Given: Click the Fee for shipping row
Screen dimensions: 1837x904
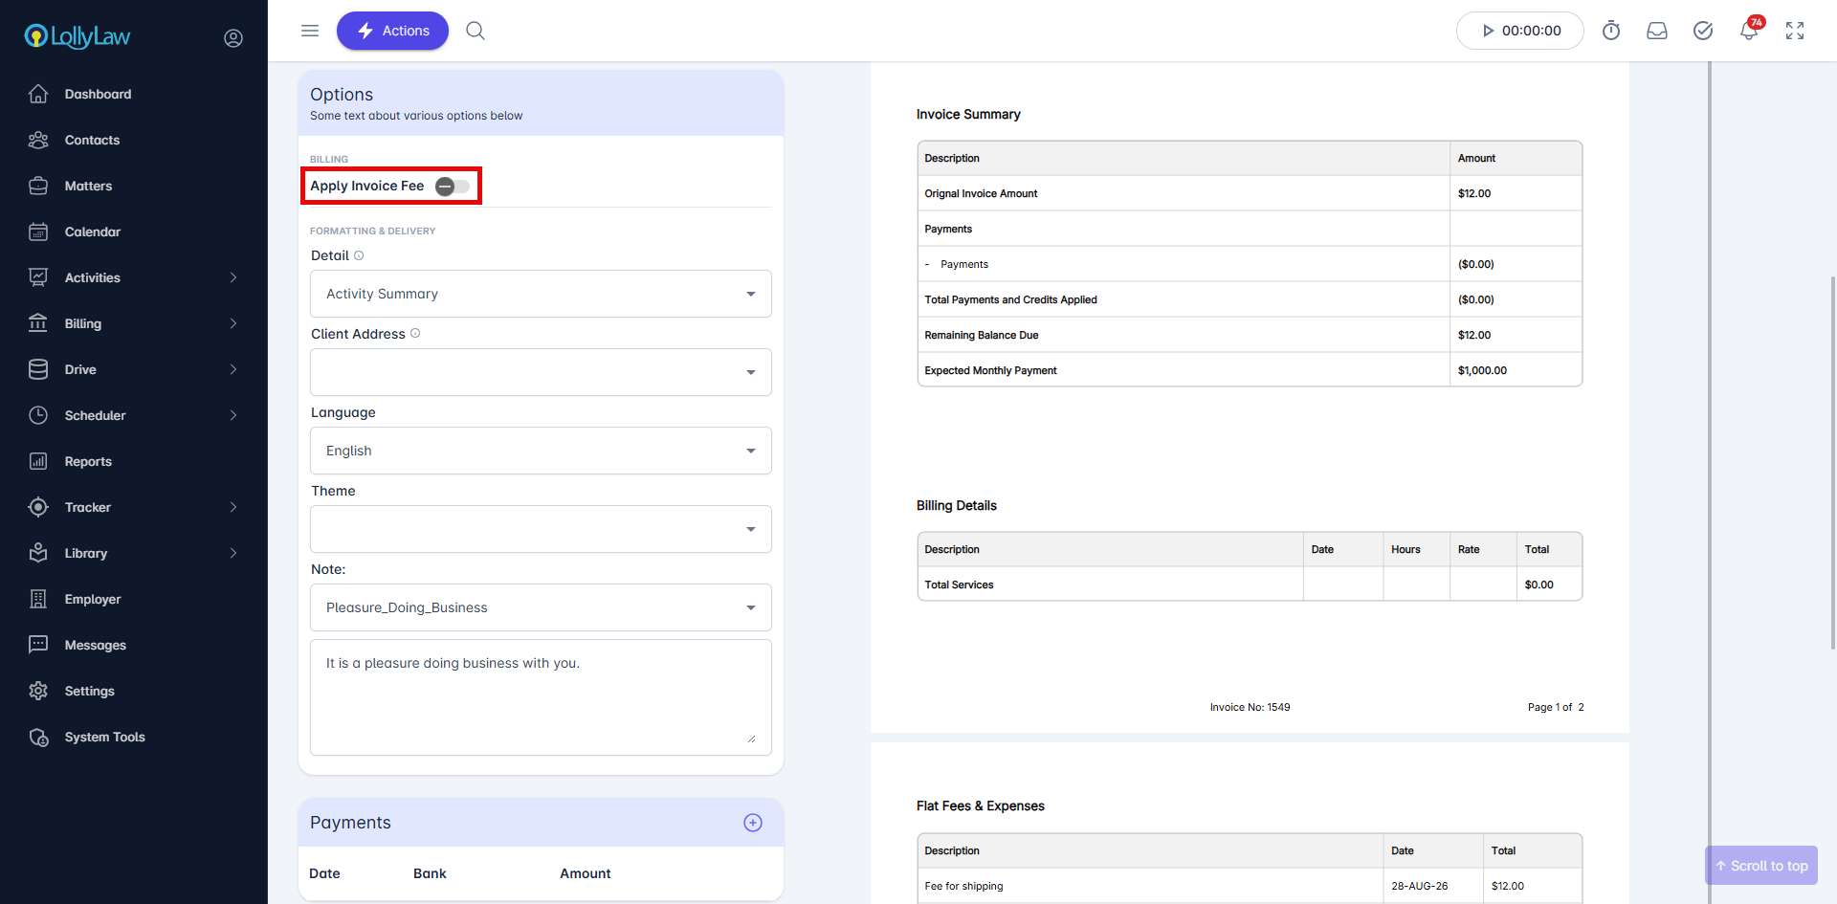Looking at the screenshot, I should tap(1250, 886).
